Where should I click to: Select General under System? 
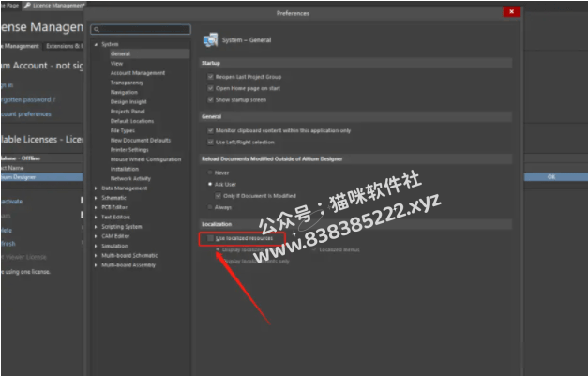(x=120, y=53)
